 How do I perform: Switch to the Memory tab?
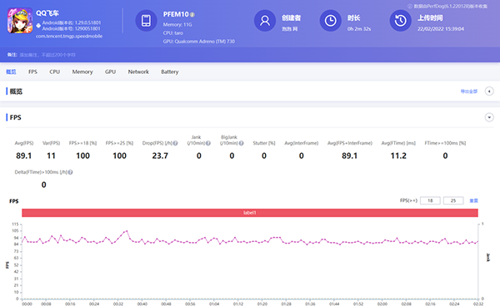coord(82,72)
